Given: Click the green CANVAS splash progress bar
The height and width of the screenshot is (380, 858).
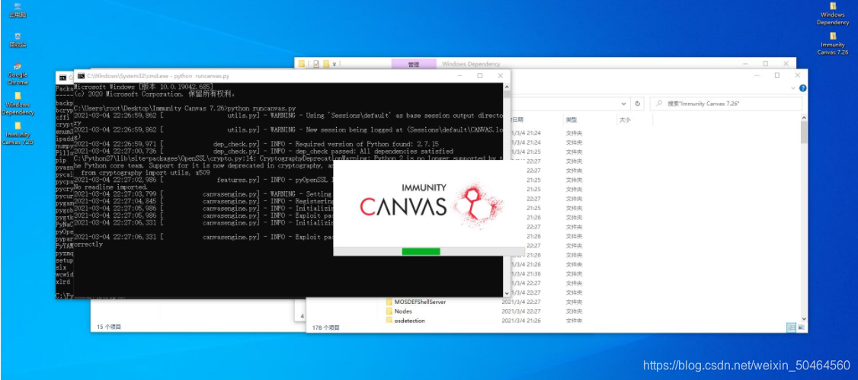Looking at the screenshot, I should click(x=421, y=251).
